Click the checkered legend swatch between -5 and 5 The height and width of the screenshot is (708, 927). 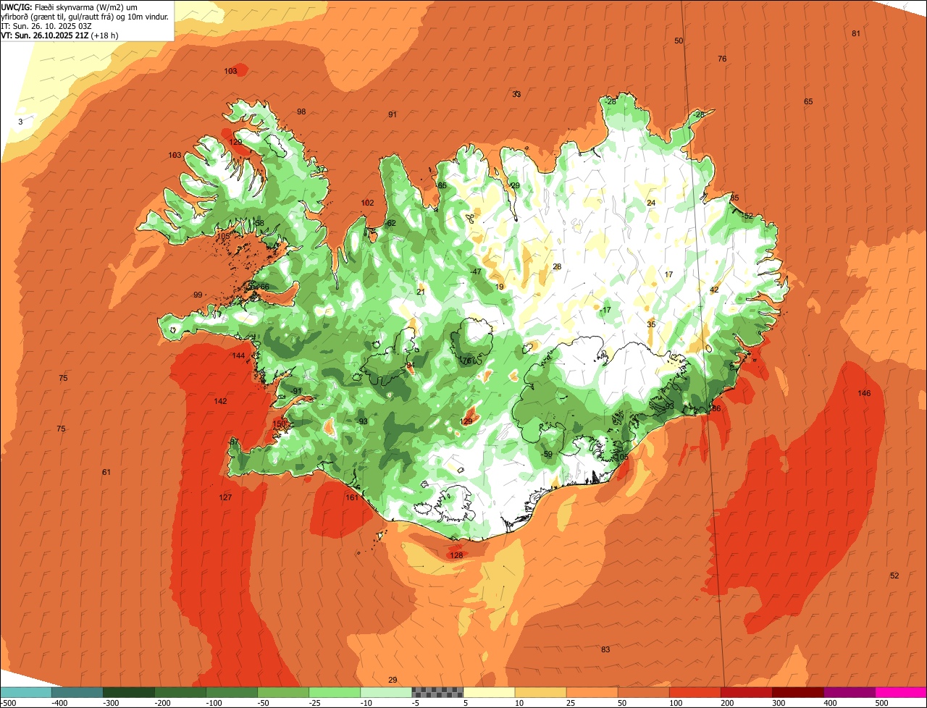tap(437, 692)
